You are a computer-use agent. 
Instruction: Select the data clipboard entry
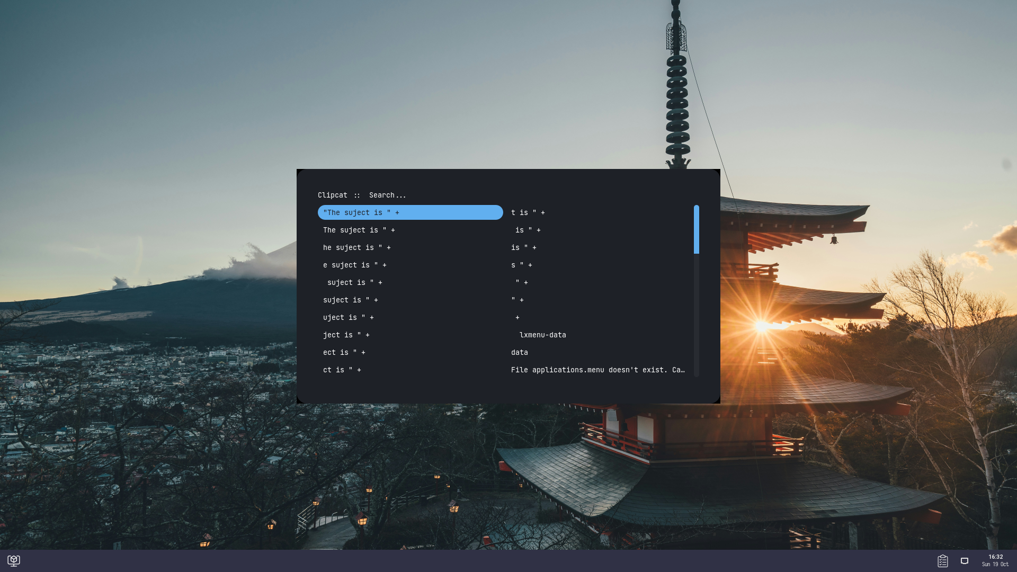599,352
